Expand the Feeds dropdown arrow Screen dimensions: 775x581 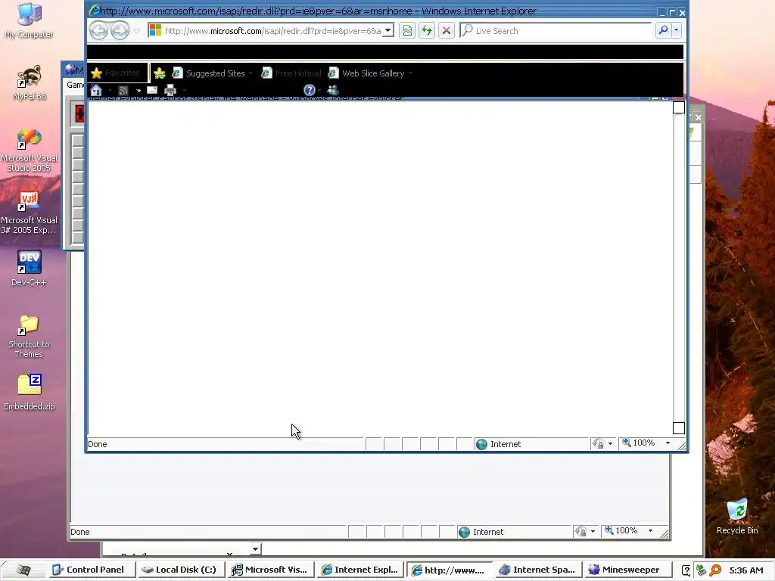coord(139,91)
